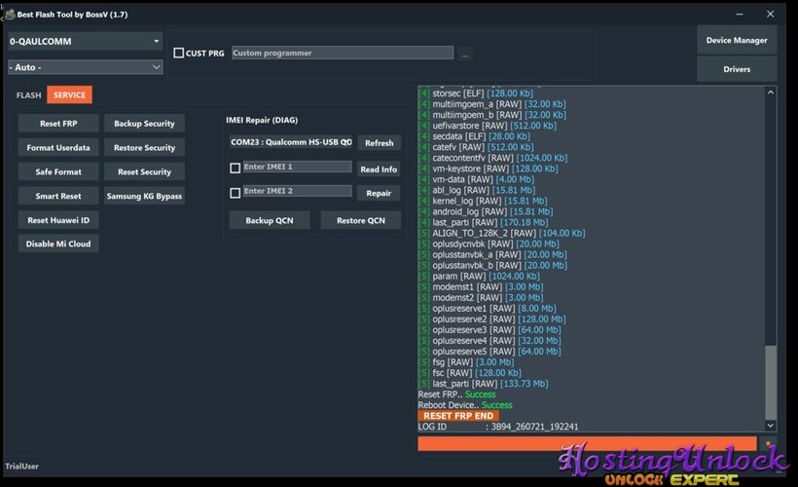
Task: Click the 'kernel_log [RAW]' log row
Action: [483, 202]
